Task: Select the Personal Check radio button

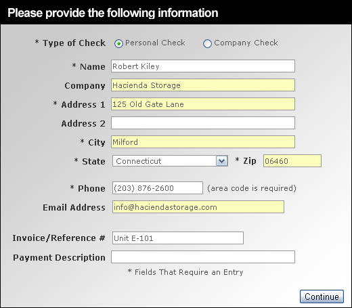Action: [x=118, y=43]
